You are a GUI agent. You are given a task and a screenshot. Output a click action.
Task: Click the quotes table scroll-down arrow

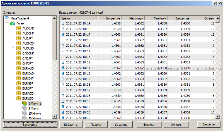click(x=218, y=117)
